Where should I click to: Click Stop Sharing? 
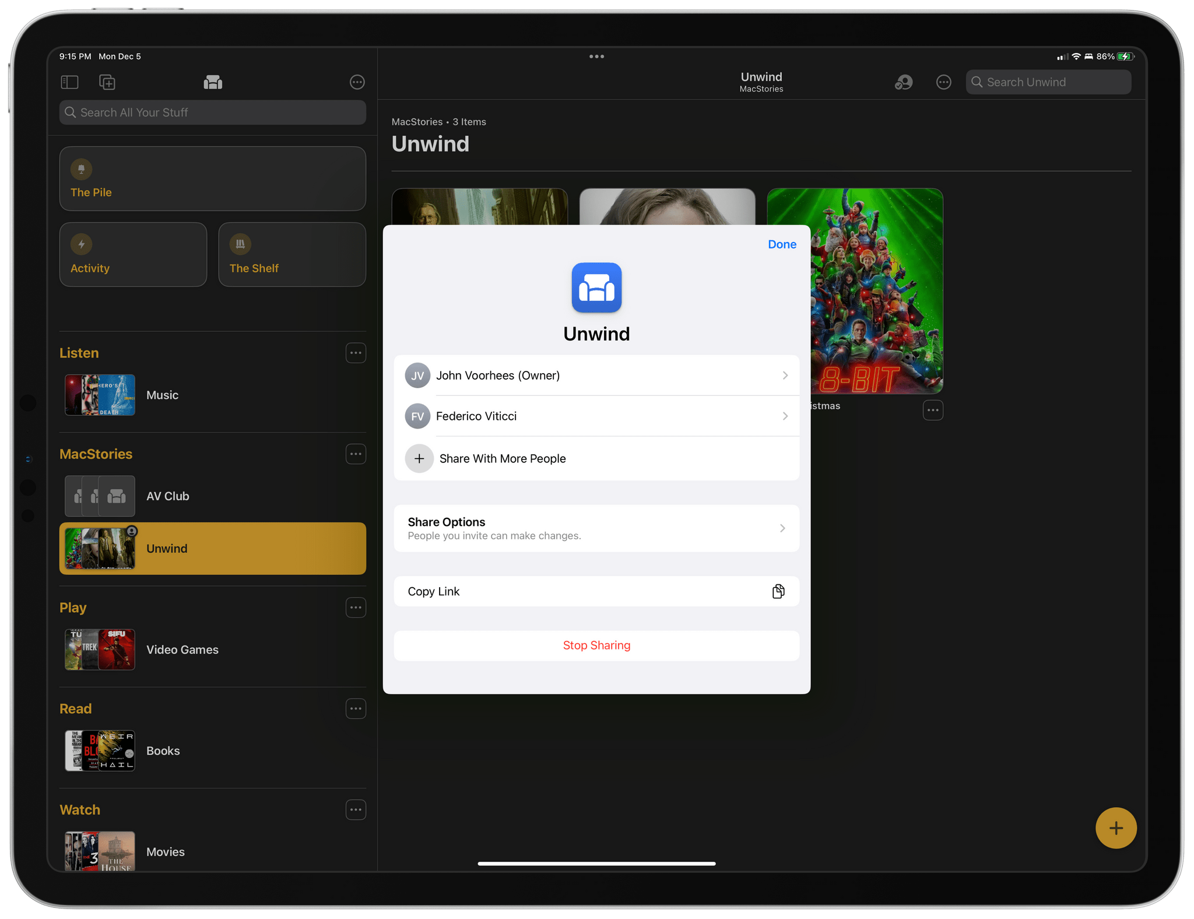(596, 646)
